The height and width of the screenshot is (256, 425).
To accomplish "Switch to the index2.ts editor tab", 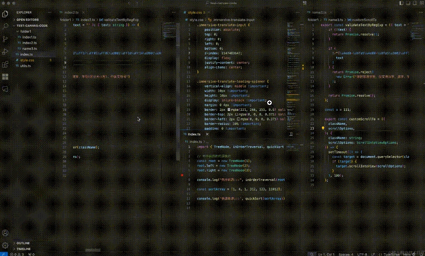I will tap(71, 13).
